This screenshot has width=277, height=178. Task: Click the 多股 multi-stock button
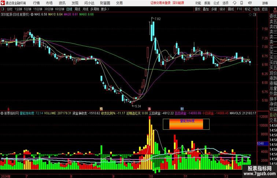(x=214, y=9)
